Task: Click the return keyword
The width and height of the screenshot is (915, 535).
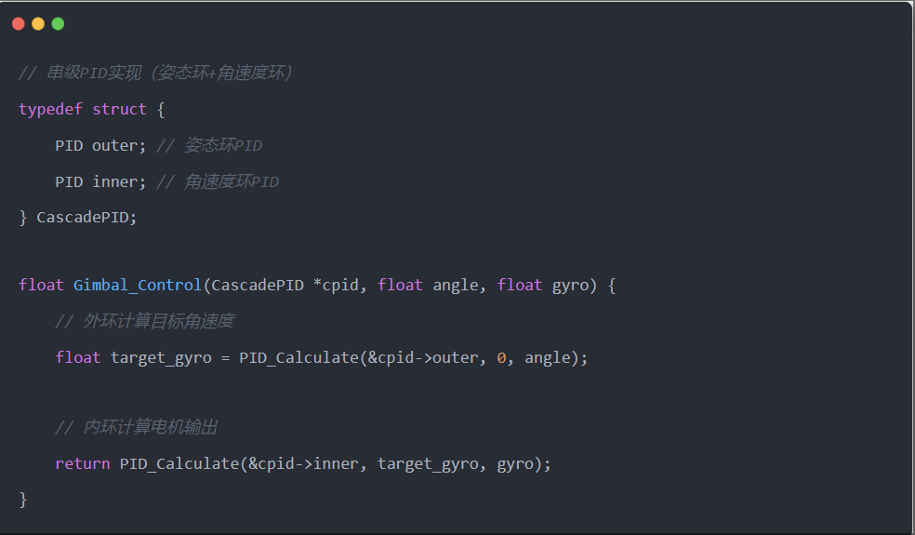Action: tap(82, 463)
